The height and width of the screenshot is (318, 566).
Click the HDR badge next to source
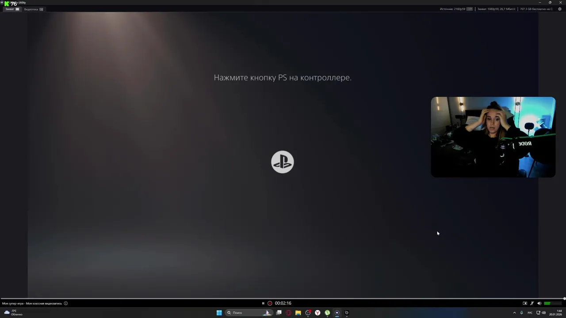coord(470,9)
